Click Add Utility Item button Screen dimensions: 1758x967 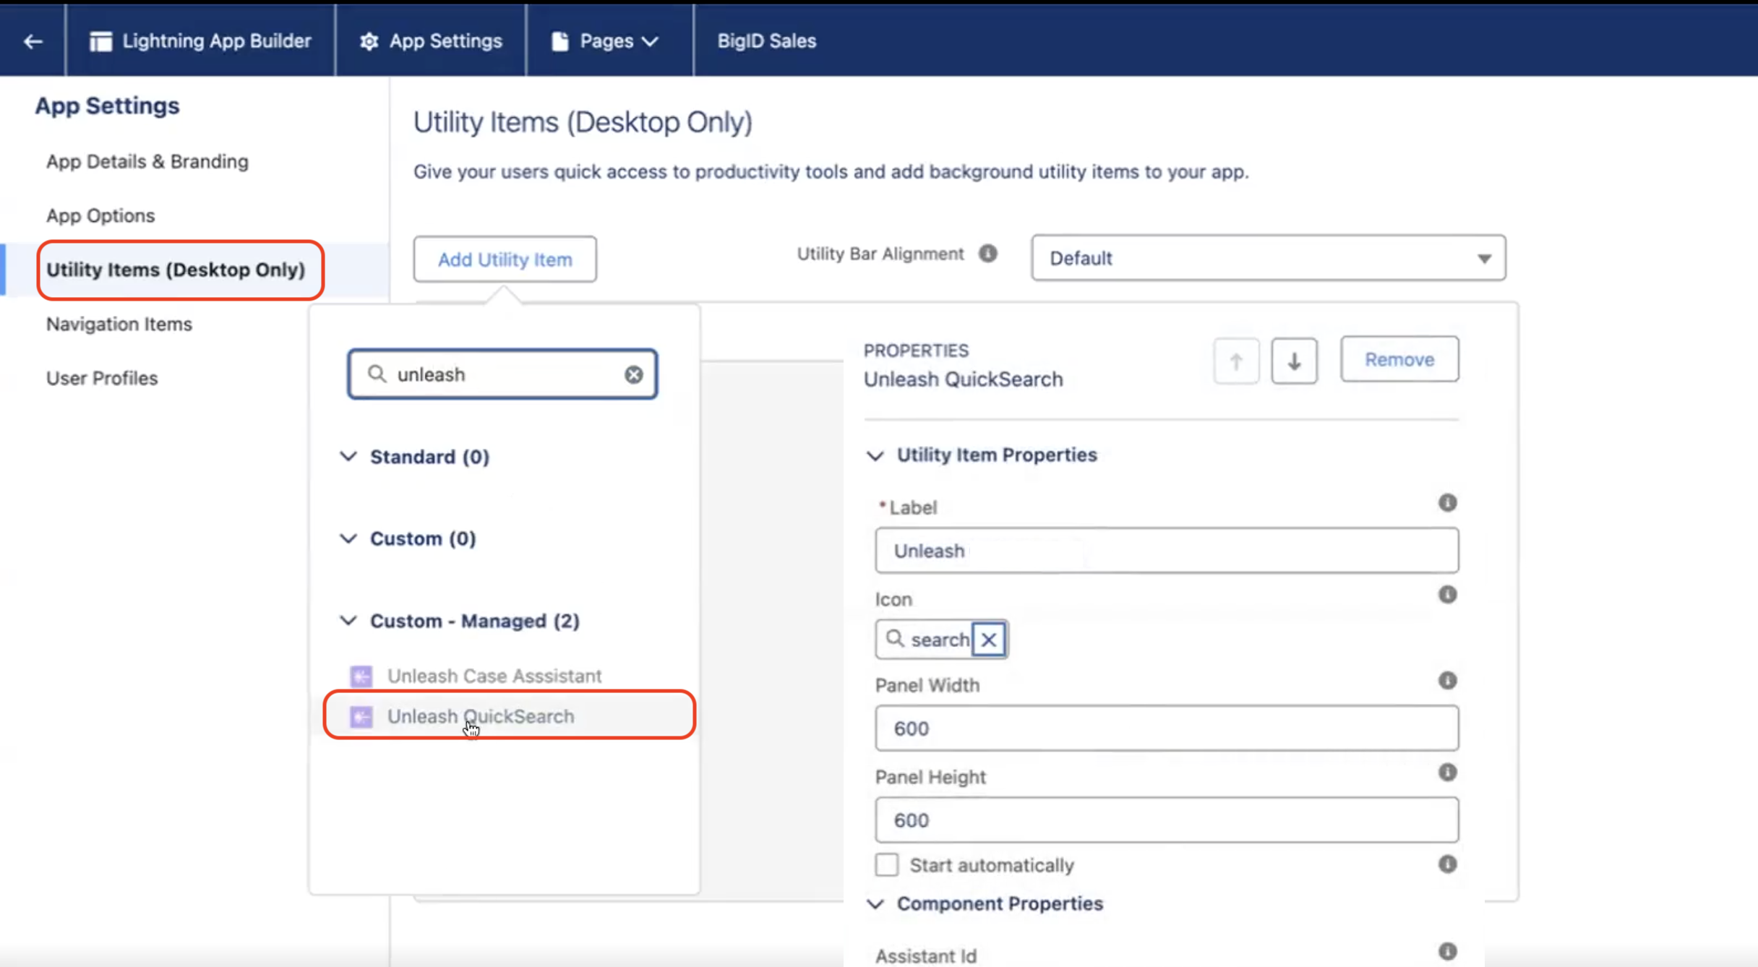coord(505,259)
